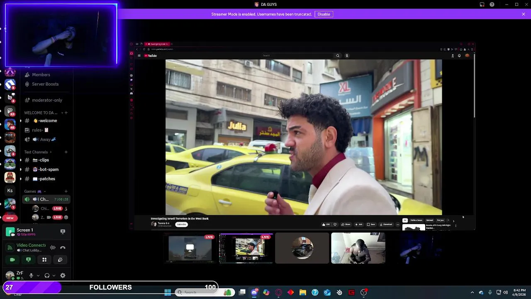Open the moderator-only channel

pyautogui.click(x=46, y=100)
